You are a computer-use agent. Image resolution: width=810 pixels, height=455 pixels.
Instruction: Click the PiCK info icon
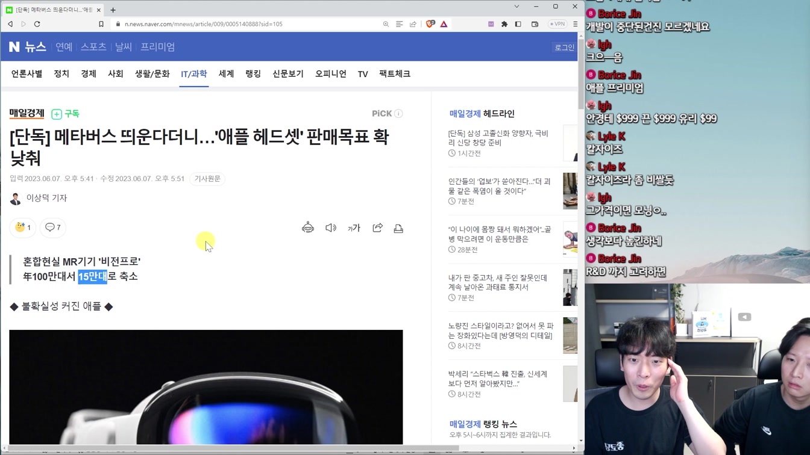[x=398, y=114]
